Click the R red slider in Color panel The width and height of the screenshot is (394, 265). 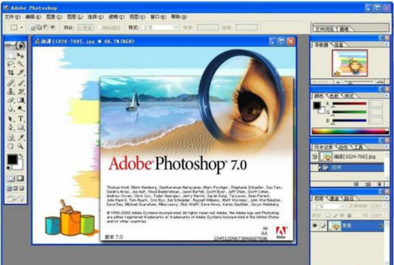(x=349, y=104)
